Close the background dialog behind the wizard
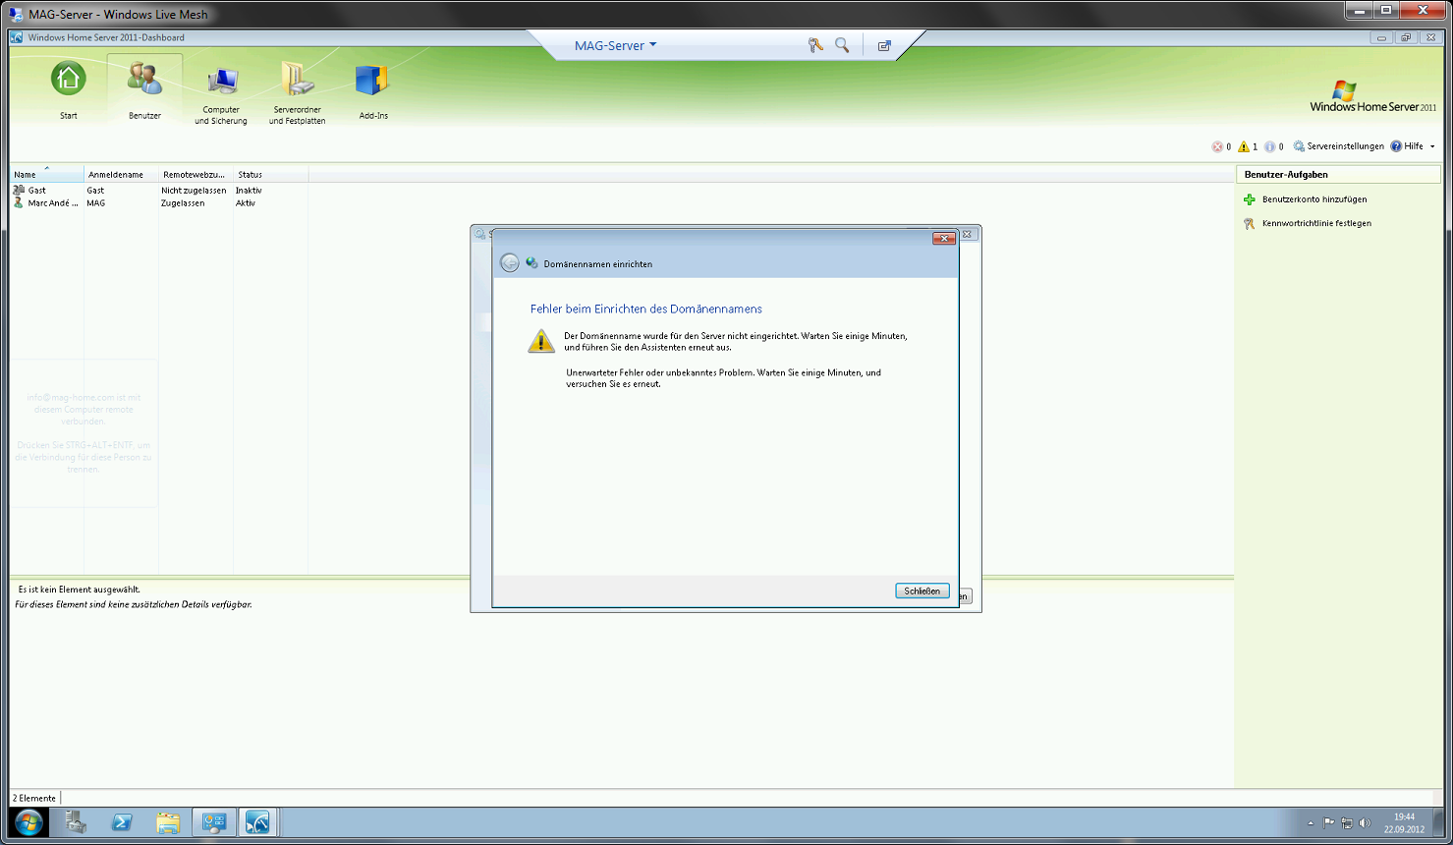 point(967,234)
